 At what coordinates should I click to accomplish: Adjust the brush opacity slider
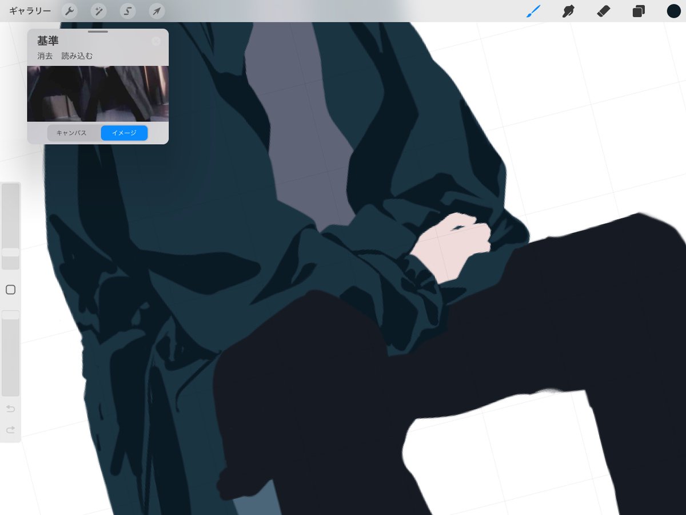point(10,353)
